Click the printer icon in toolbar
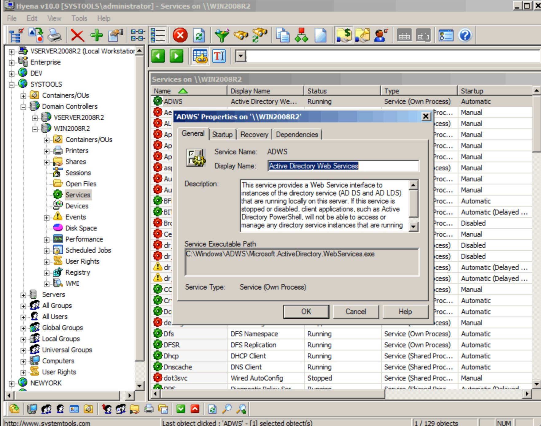 (55, 35)
